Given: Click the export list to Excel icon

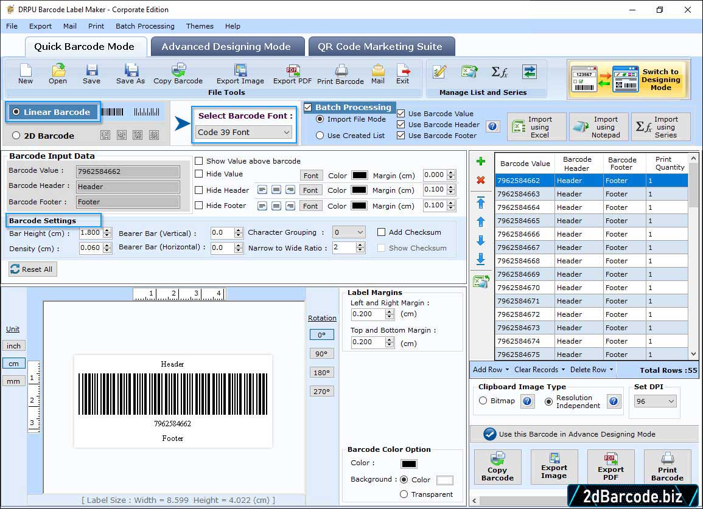Looking at the screenshot, I should [x=481, y=282].
